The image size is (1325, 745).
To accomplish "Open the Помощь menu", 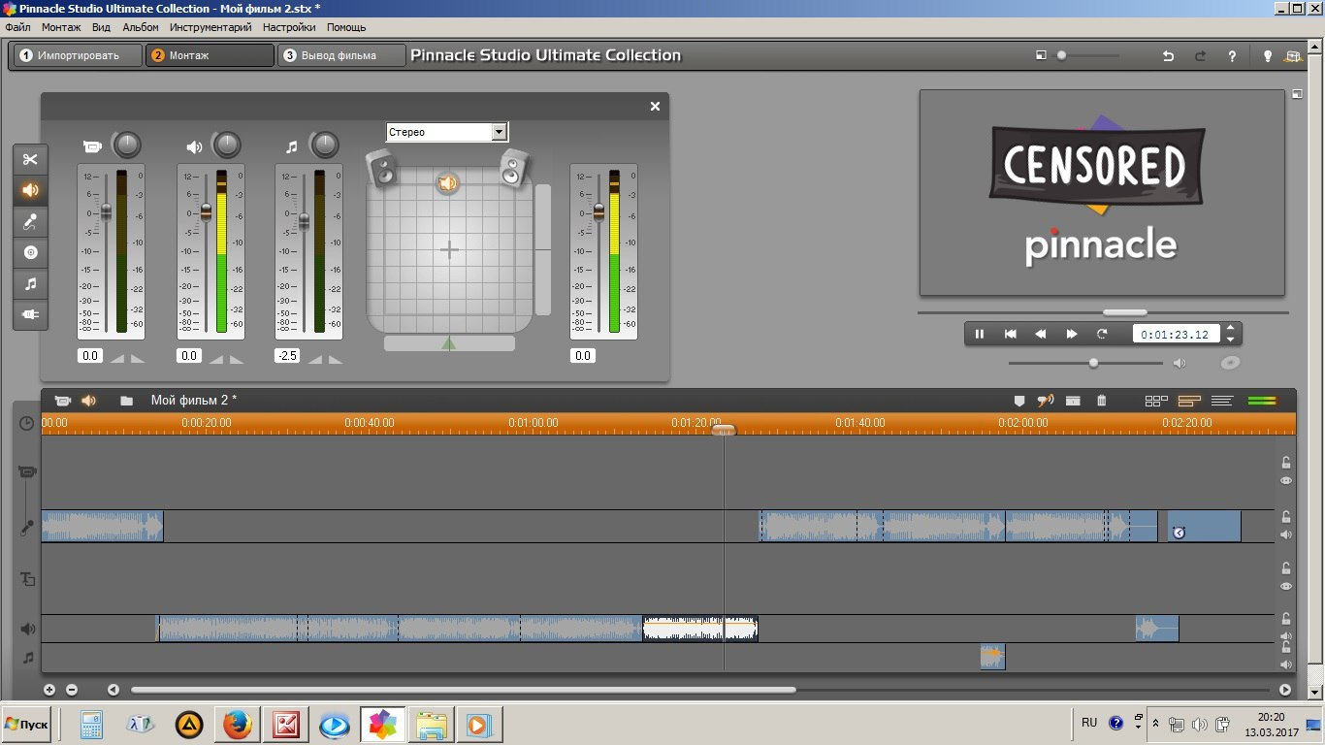I will click(346, 27).
